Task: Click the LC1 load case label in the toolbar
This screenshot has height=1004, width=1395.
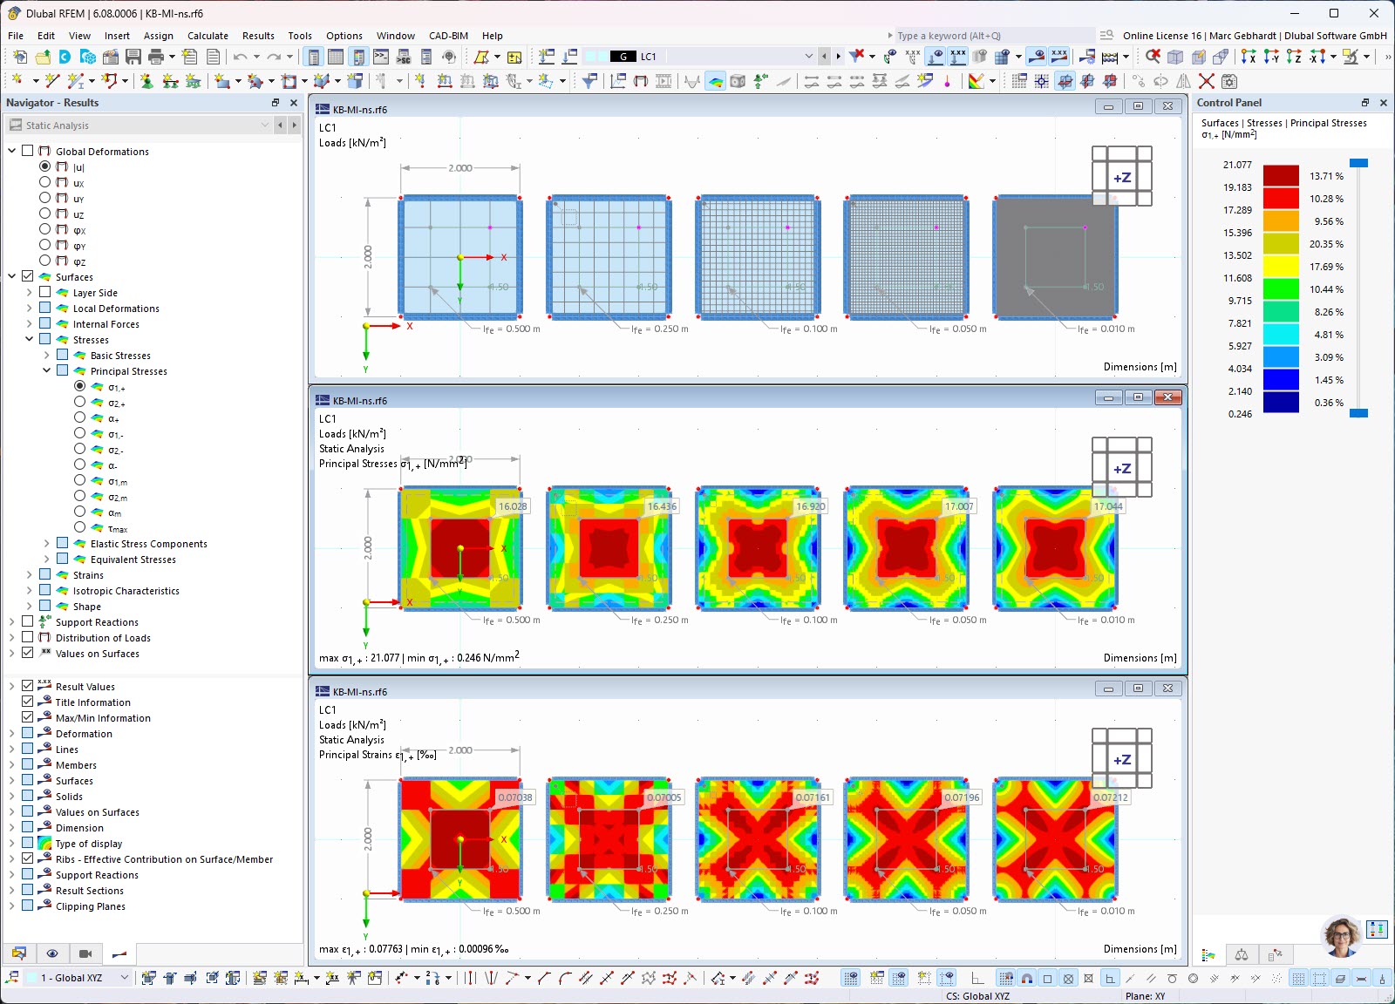Action: pos(648,56)
